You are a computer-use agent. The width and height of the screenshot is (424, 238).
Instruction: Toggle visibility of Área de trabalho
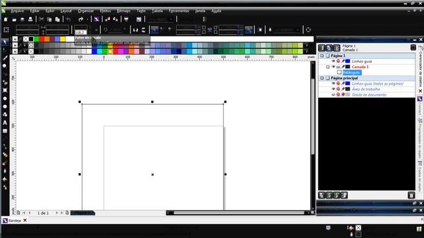[x=333, y=89]
